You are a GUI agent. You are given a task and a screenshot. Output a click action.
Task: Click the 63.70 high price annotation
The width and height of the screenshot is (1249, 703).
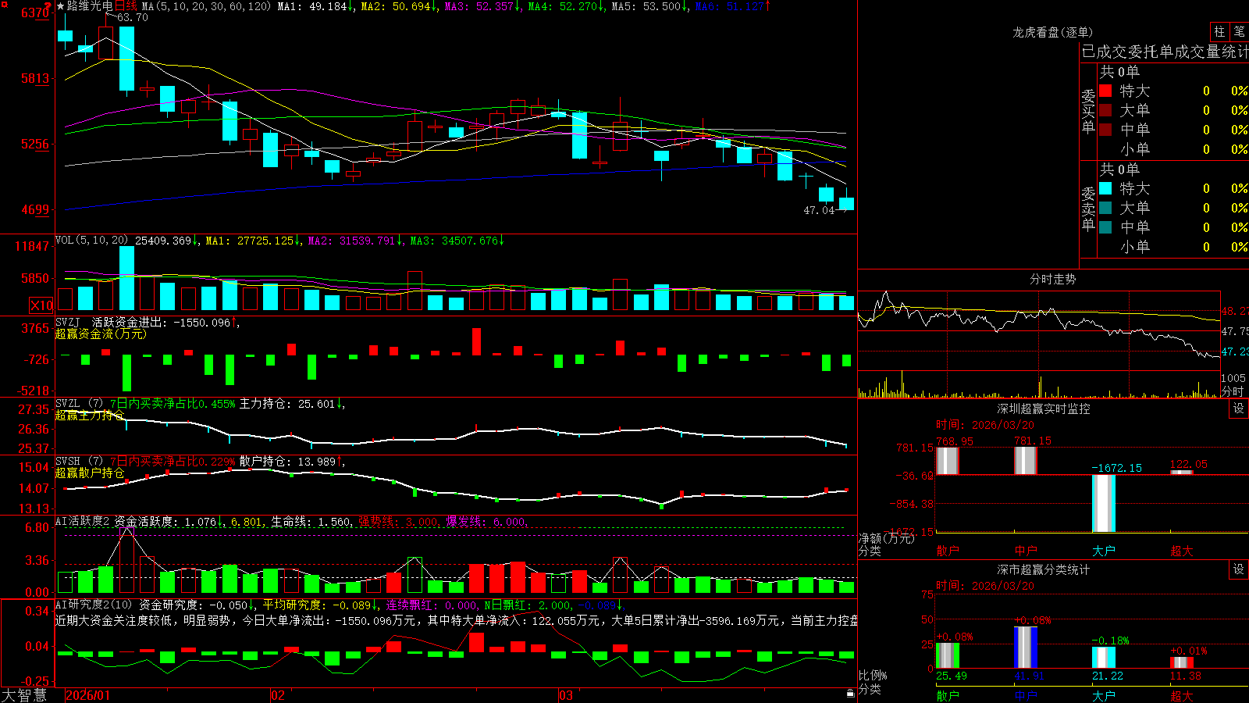132,17
